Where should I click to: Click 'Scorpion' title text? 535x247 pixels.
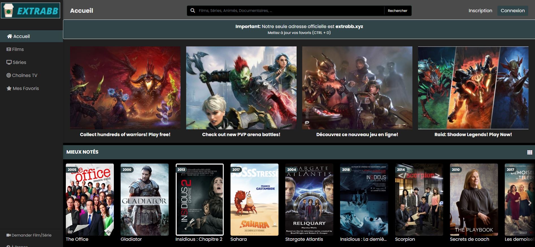click(405, 239)
